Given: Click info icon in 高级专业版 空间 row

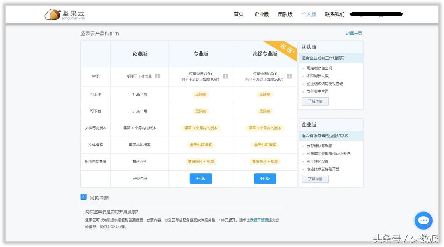Looking at the screenshot, I should [x=289, y=76].
